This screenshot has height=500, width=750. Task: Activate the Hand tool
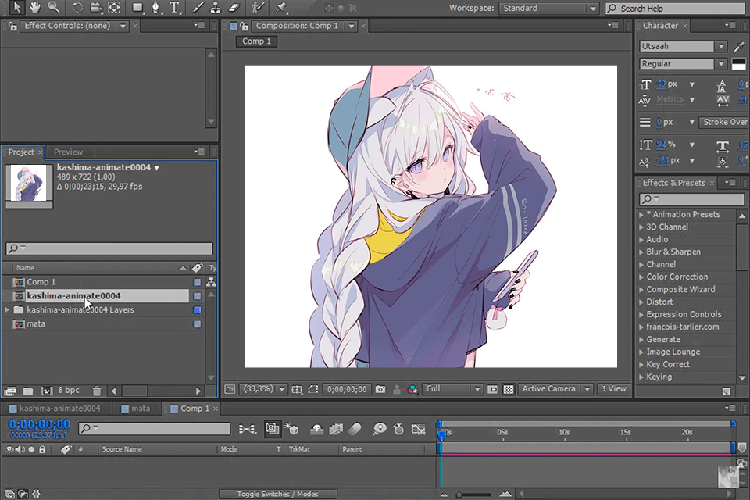coord(34,8)
